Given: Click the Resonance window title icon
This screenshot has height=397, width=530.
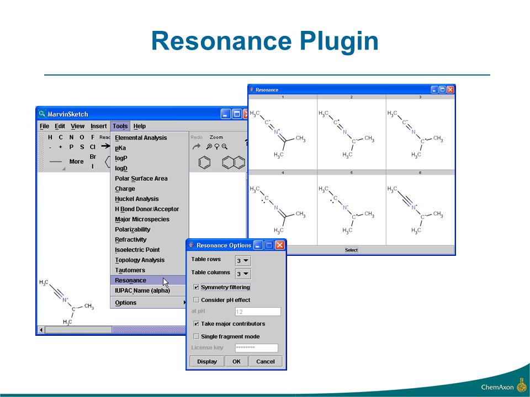Looking at the screenshot, I should (252, 89).
